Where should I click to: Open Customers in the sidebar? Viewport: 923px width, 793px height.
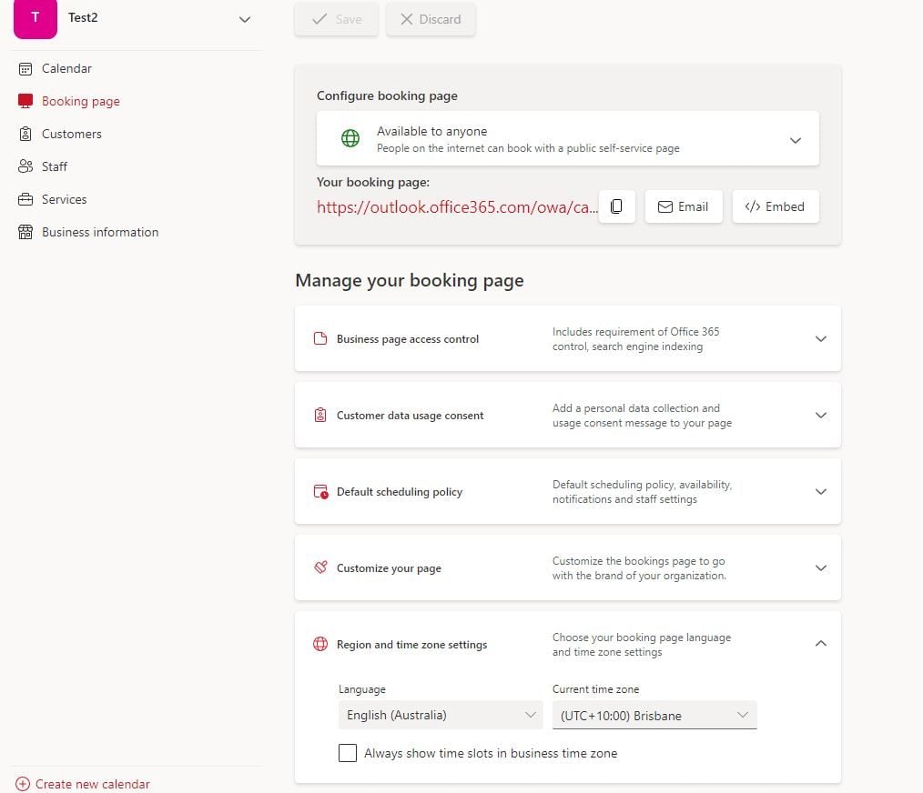click(x=71, y=134)
